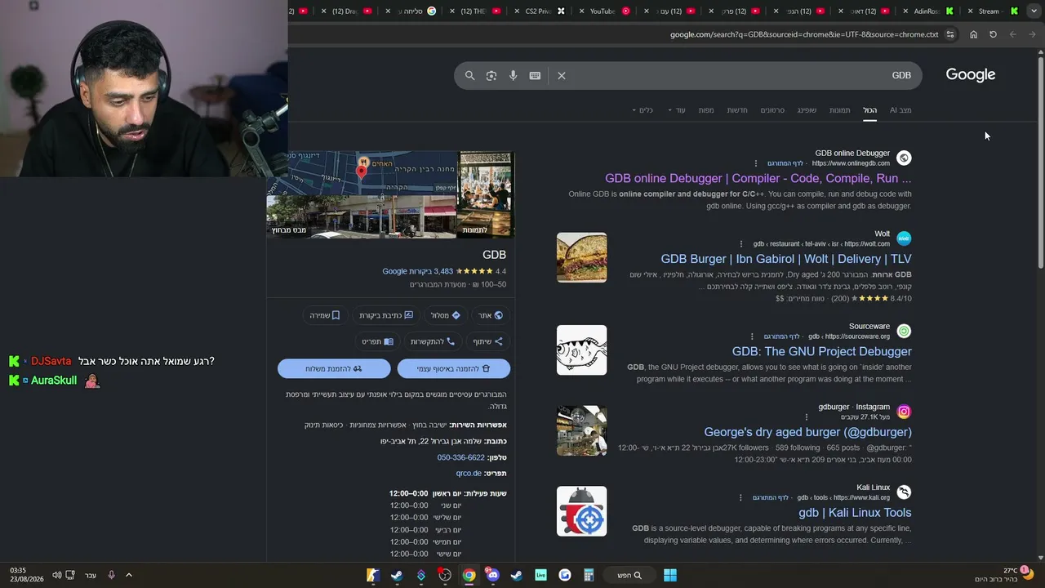Open GDB Burger Wolt delivery result

[786, 259]
